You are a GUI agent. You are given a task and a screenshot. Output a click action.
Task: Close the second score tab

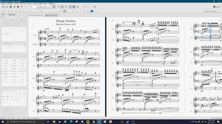point(56,15)
